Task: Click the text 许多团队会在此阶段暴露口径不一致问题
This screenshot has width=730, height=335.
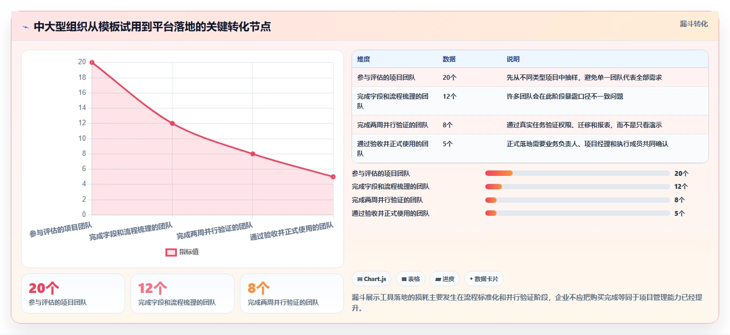Action: click(565, 97)
